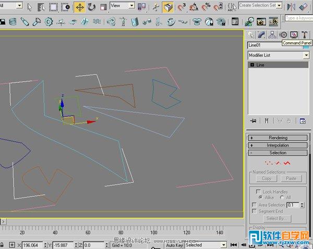The height and width of the screenshot is (249, 313).
Task: Click the Mirror tool icon
Action: pyautogui.click(x=291, y=7)
